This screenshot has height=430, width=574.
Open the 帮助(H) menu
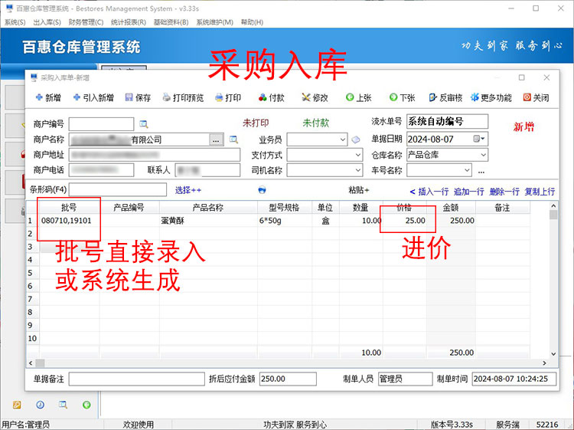click(252, 22)
